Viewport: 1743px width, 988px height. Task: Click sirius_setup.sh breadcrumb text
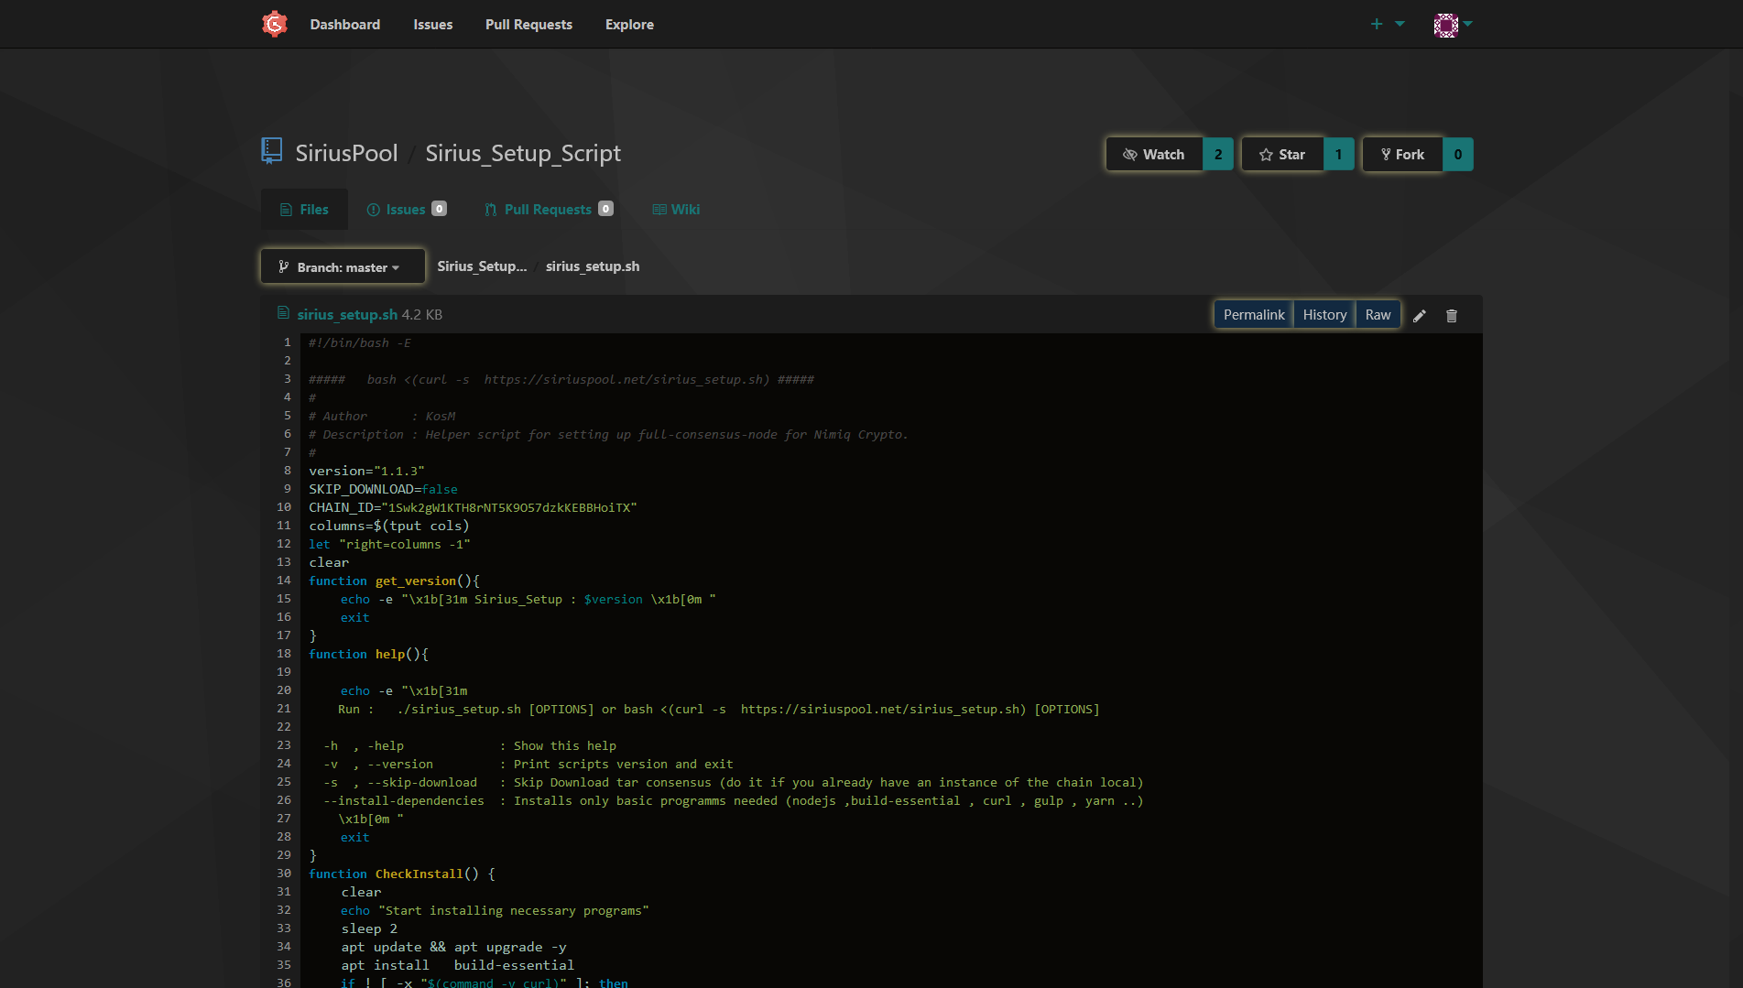(x=593, y=266)
